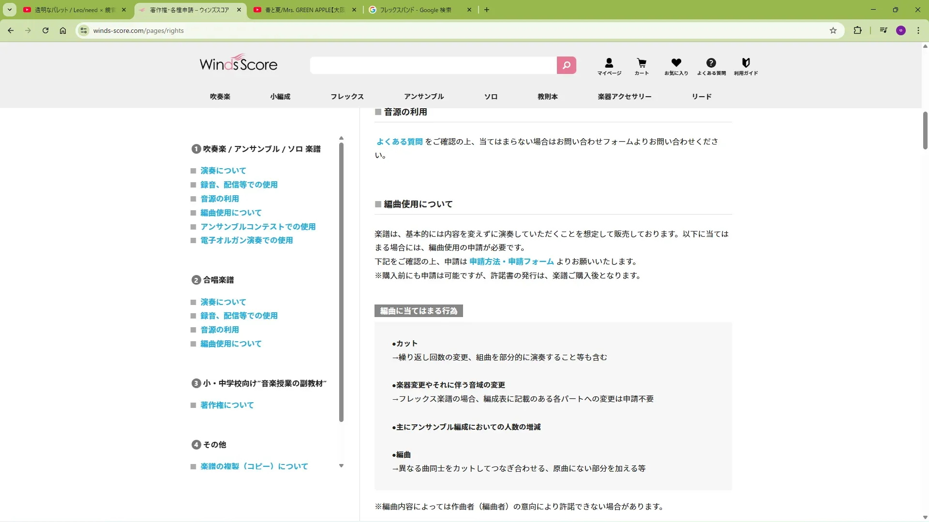
Task: Click the 申請方法・申請フォーム link
Action: [511, 261]
